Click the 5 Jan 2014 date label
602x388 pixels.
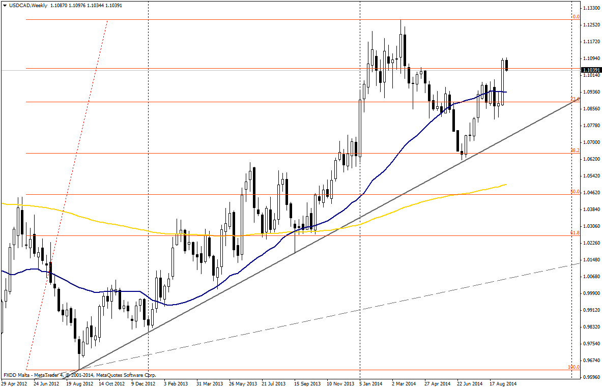click(371, 383)
